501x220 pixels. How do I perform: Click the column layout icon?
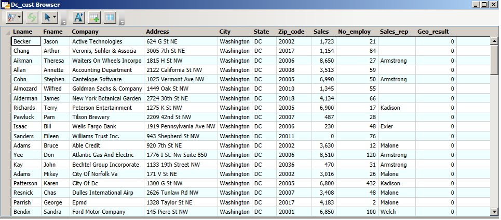pos(110,18)
